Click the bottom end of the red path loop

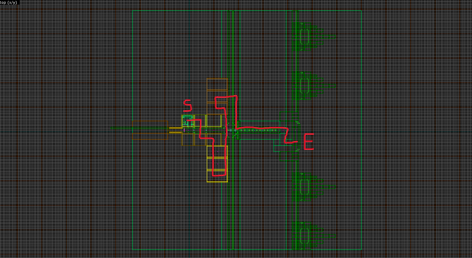click(219, 175)
